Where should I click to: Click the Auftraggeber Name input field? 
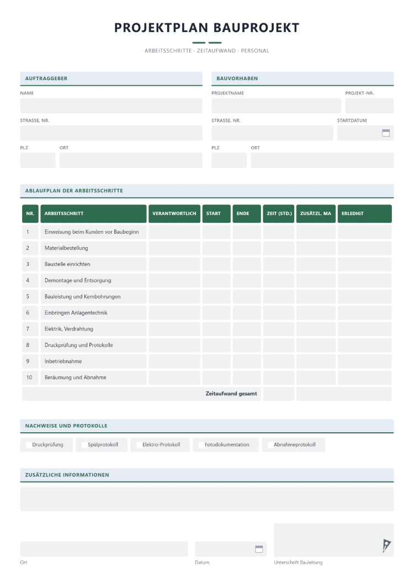(112, 106)
